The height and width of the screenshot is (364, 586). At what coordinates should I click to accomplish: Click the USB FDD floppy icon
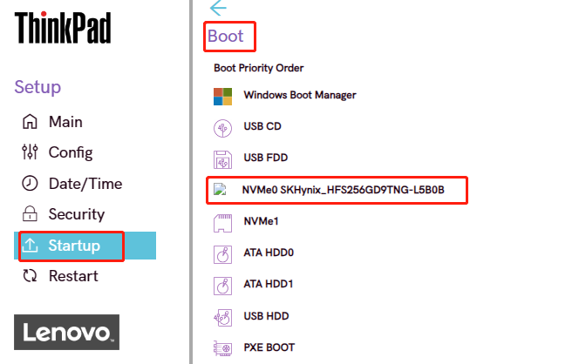coord(223,158)
